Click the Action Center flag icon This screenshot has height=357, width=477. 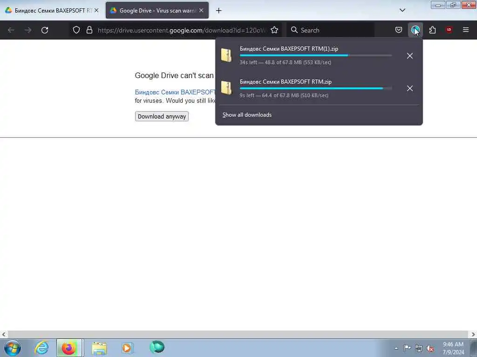[x=407, y=348]
